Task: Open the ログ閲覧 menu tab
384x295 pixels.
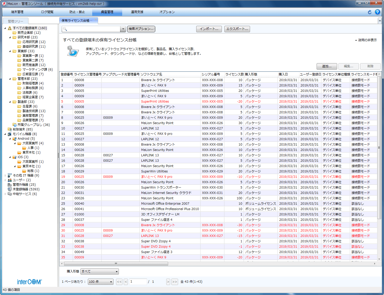Action: (47, 12)
